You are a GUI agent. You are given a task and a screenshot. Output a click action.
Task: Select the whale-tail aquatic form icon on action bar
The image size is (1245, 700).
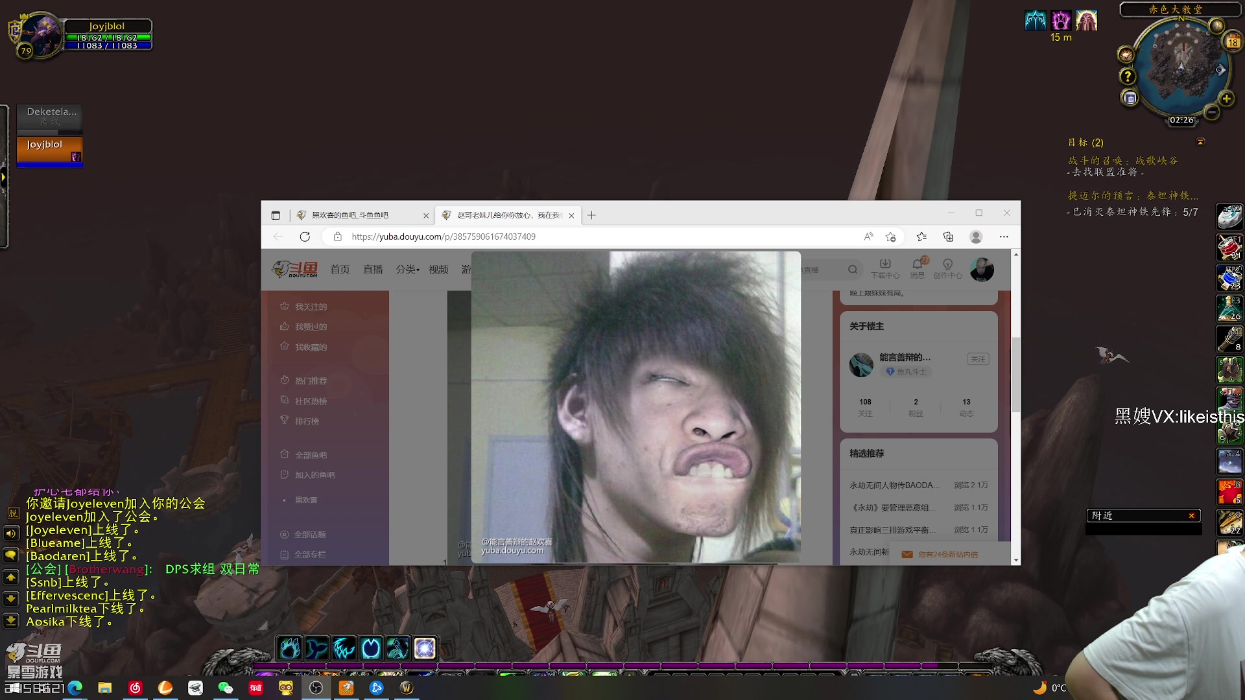coord(317,647)
